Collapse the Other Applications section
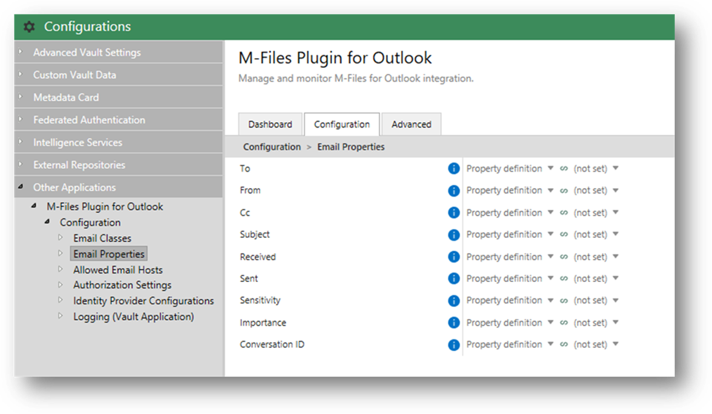Screen dimensions: 712x414 (21, 187)
